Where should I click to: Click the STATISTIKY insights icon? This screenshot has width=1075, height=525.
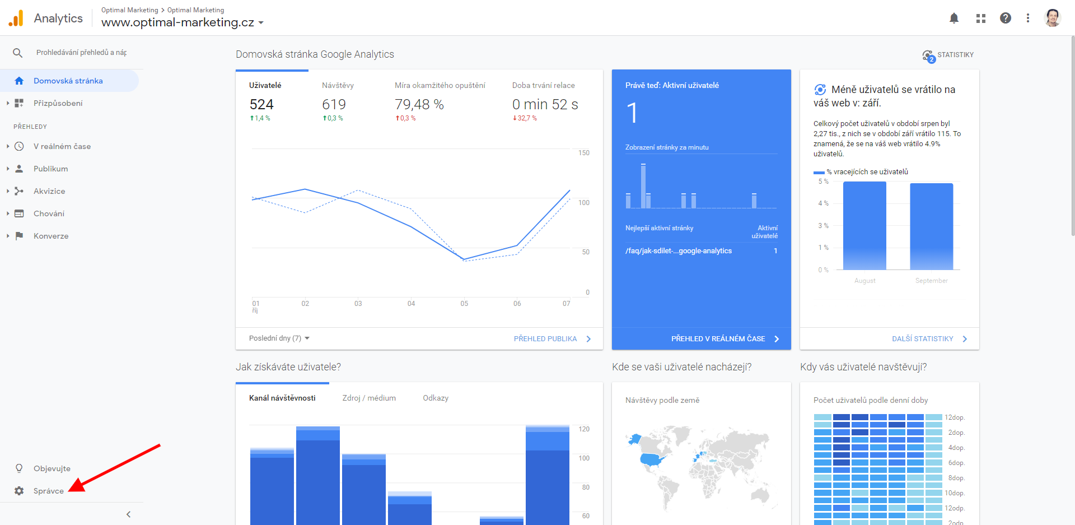pos(929,56)
